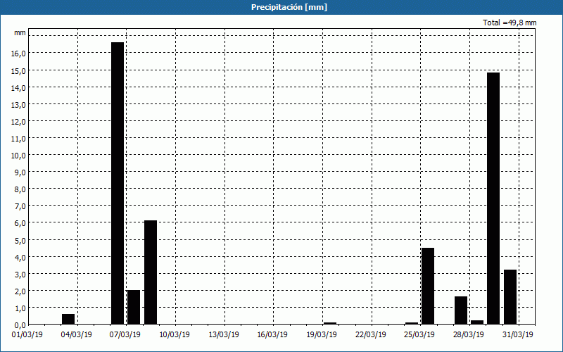The height and width of the screenshot is (352, 563).
Task: Click the date label "28/03/19"
Action: click(469, 335)
